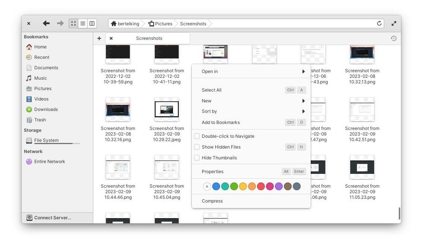The image size is (423, 242).
Task: Apply orange color tag
Action: pyautogui.click(x=252, y=186)
